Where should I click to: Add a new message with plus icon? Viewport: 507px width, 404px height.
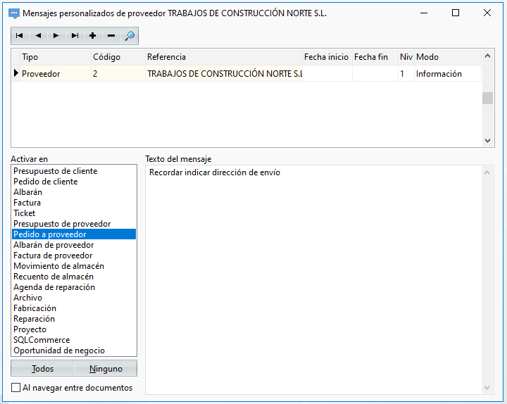(93, 36)
